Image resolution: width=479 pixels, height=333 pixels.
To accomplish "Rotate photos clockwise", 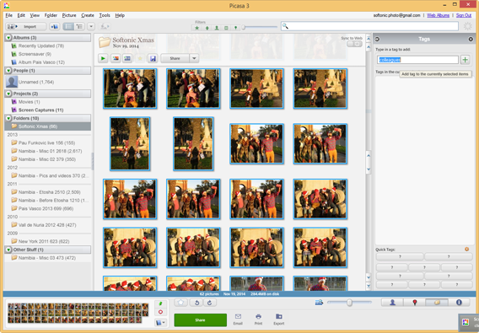I will tap(209, 303).
